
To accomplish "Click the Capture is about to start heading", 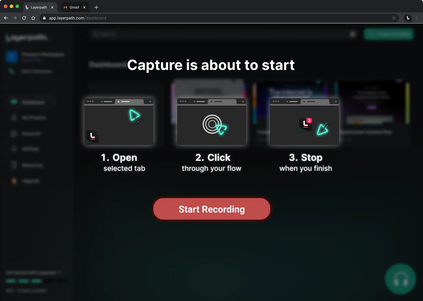I will [x=211, y=65].
